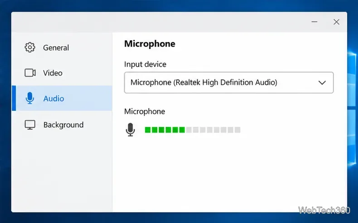358x223 pixels.
Task: Click the Audio microphone icon in sidebar
Action: [x=30, y=98]
